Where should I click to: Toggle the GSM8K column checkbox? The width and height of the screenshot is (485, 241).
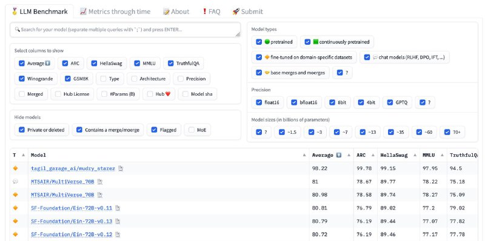click(x=68, y=79)
